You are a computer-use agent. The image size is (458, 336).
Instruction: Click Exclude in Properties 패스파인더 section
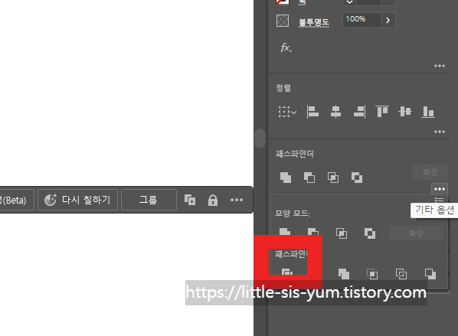(x=357, y=178)
